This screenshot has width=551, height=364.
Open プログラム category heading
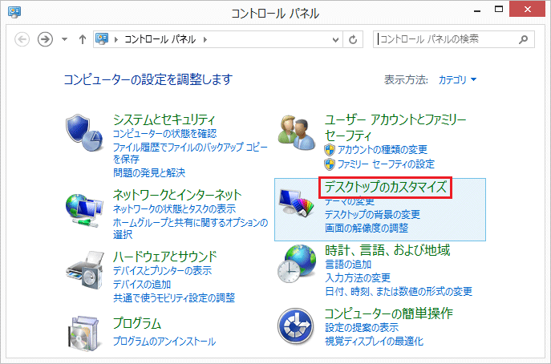[x=137, y=323]
